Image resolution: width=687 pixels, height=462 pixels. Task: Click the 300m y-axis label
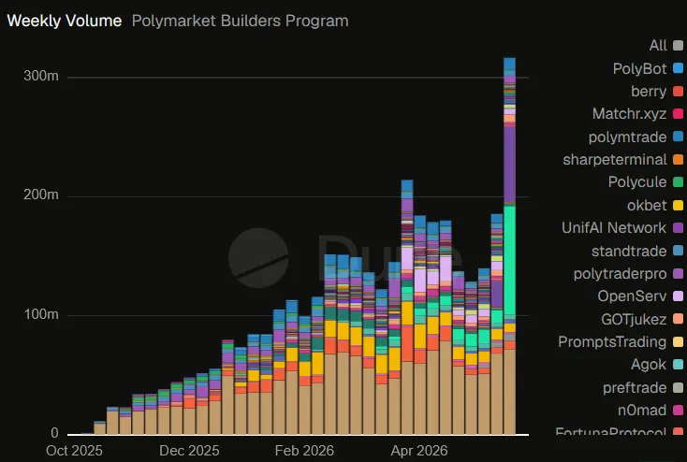click(x=41, y=76)
